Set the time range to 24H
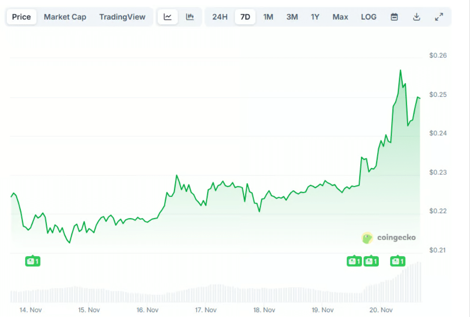Viewport: 471px width, 317px height. (220, 17)
